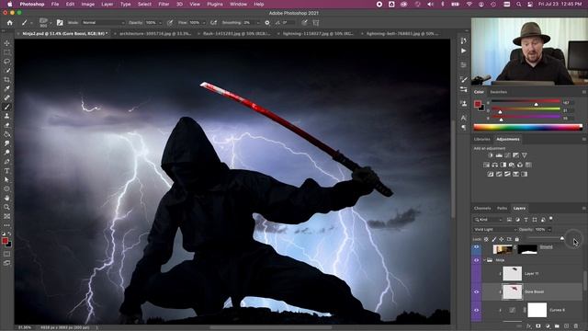Toggle lock position
Image resolution: width=588 pixels, height=331 pixels.
(x=502, y=239)
